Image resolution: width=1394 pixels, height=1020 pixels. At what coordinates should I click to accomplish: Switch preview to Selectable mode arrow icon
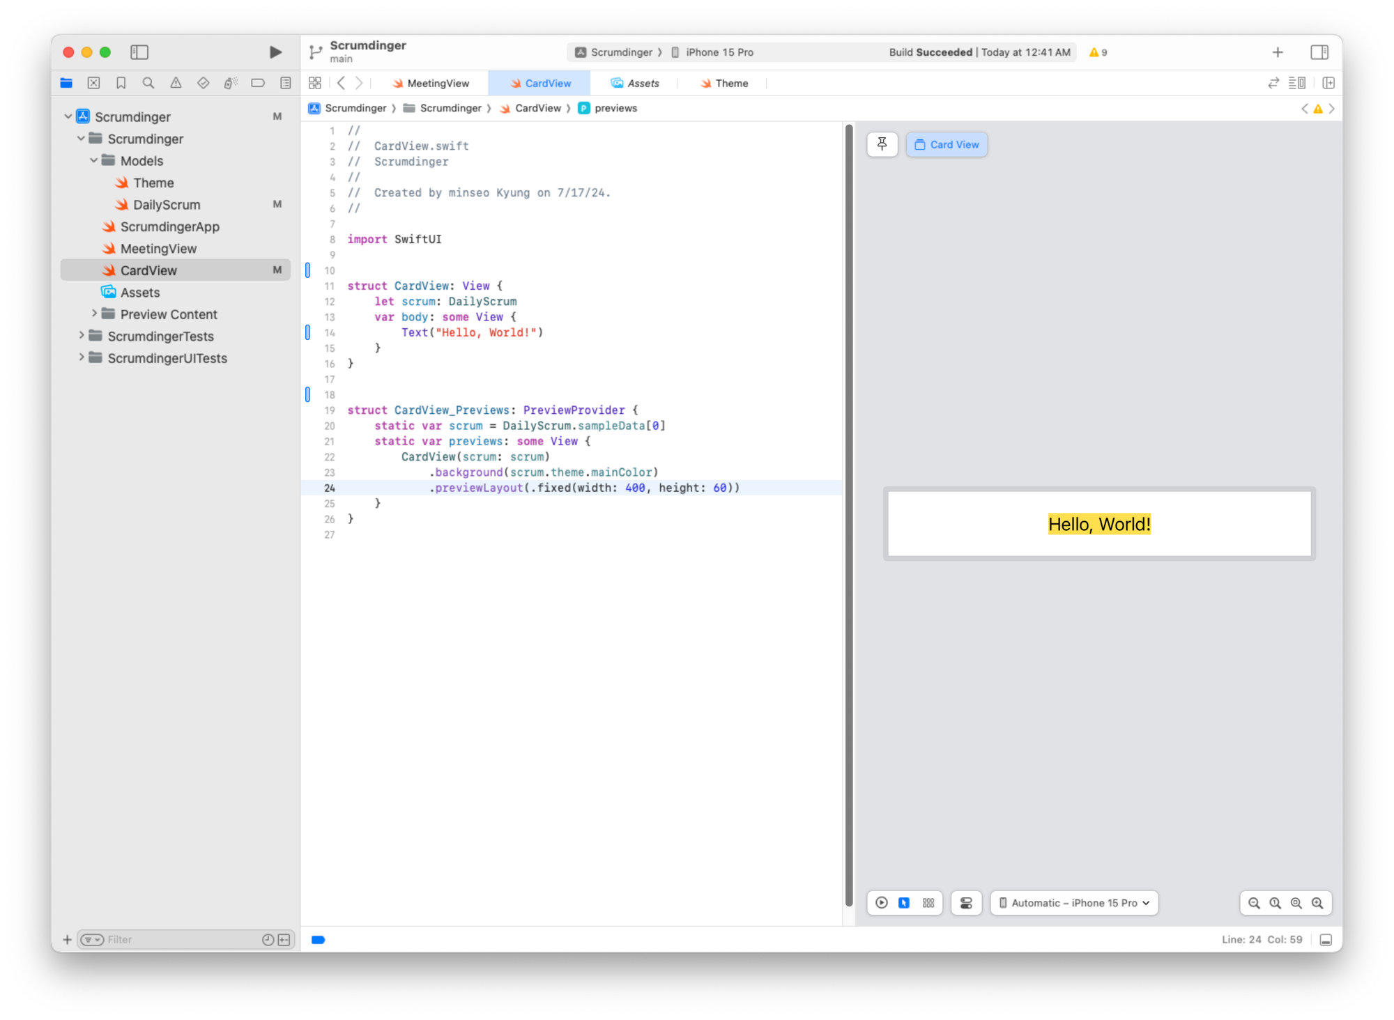click(904, 903)
